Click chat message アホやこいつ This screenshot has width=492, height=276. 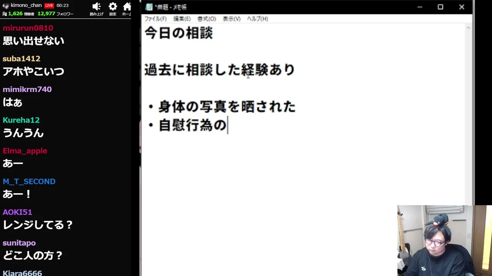click(33, 71)
